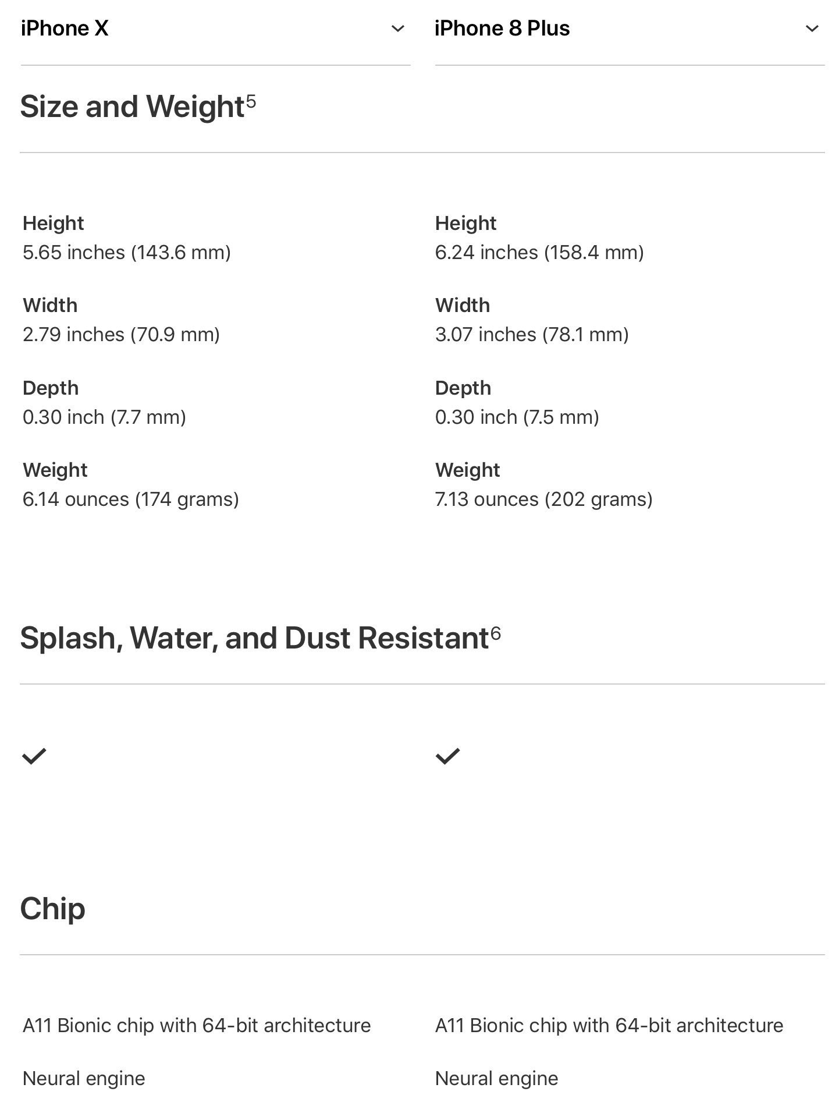Viewport: 839px width, 1095px height.
Task: Click iPhone X A11 Bionic chip text
Action: click(197, 1025)
